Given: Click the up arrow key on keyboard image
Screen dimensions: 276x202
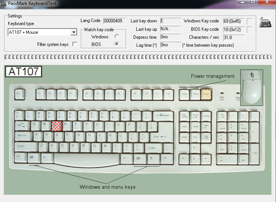Looking at the screenshot, I should (195, 148).
